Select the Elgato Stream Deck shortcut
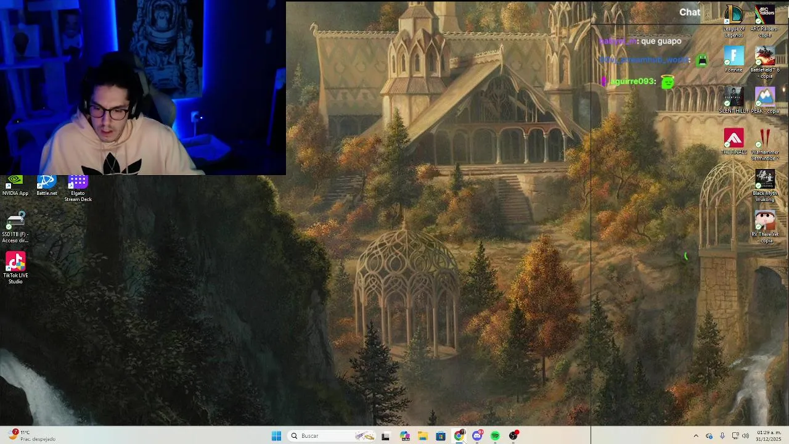 tap(78, 188)
